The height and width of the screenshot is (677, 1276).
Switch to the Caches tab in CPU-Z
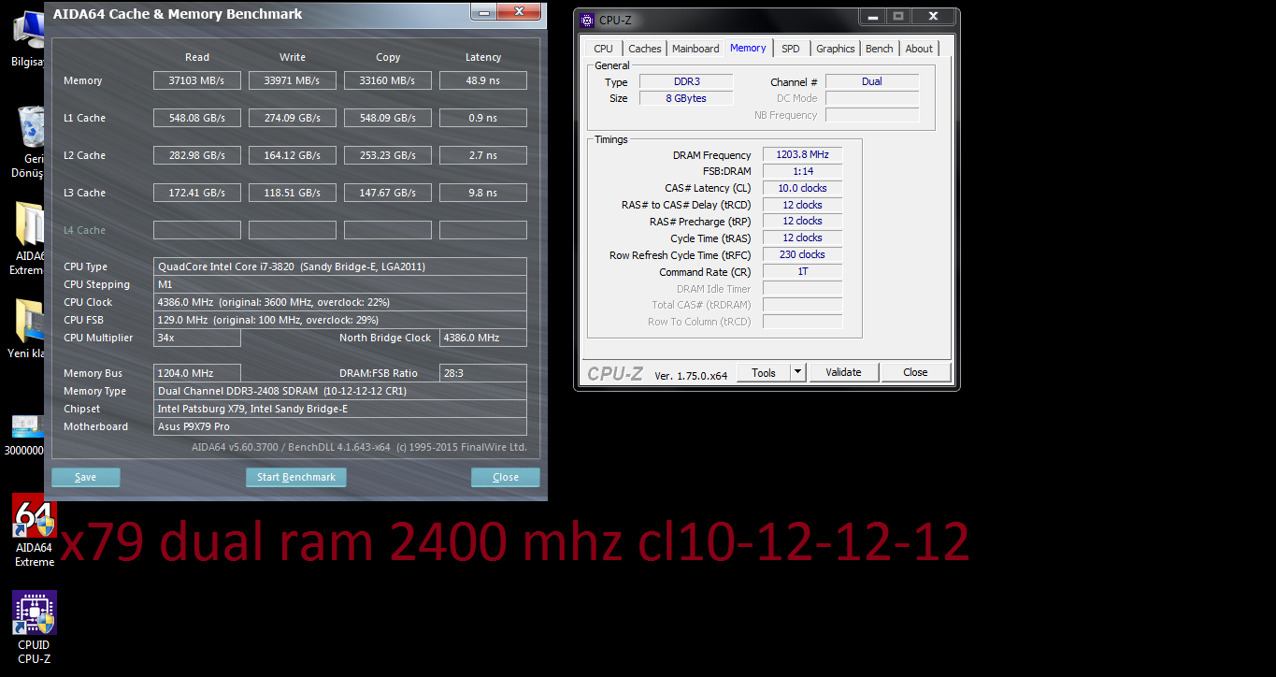[x=644, y=49]
